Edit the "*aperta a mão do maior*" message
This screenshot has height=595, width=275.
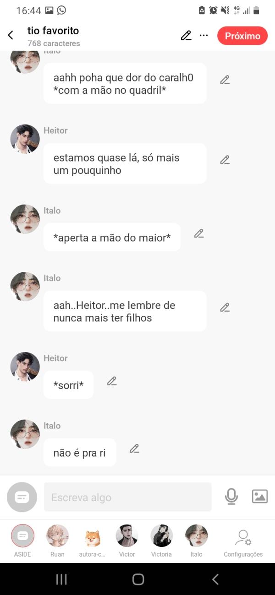pos(199,233)
